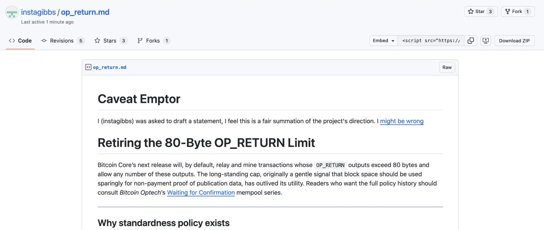Open the Embed dropdown menu
The image size is (544, 230).
[x=383, y=41]
